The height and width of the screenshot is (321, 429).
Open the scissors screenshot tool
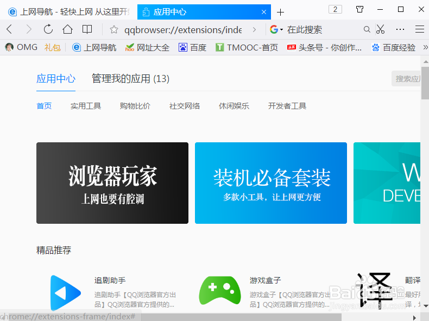point(380,29)
